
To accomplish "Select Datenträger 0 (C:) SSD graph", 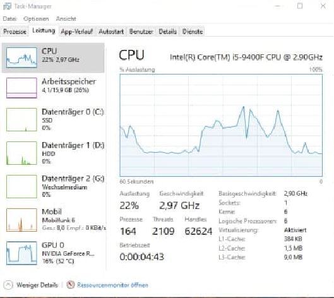I will [x=21, y=119].
